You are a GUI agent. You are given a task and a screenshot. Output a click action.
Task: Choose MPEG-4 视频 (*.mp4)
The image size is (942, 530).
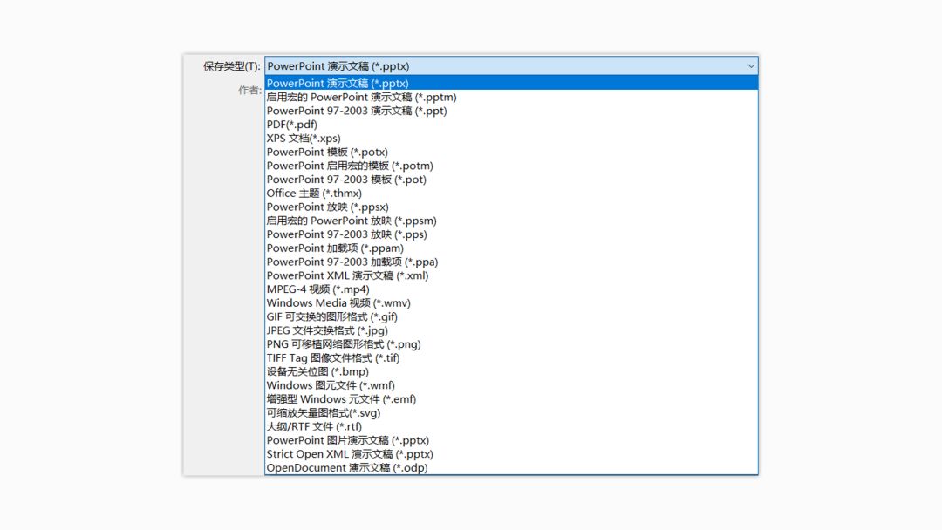coord(511,290)
